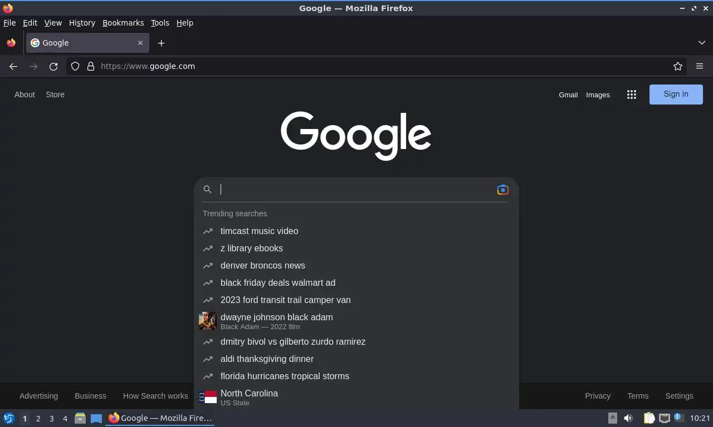Open the taskbar application launcher menu
Viewport: 713px width, 427px height.
[x=9, y=418]
